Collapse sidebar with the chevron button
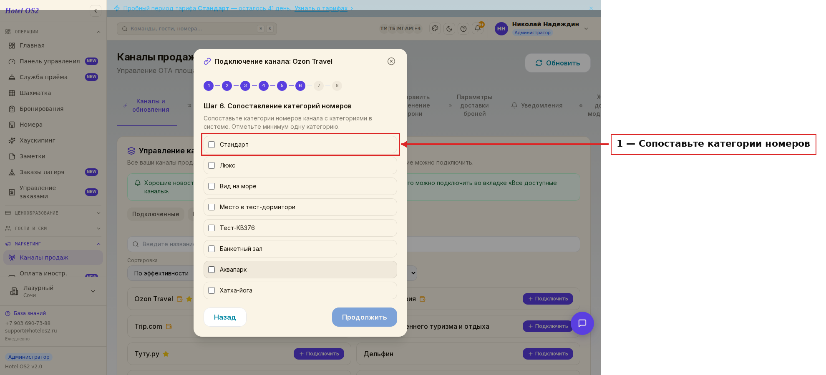Viewport: 826px width, 375px height. 96,11
